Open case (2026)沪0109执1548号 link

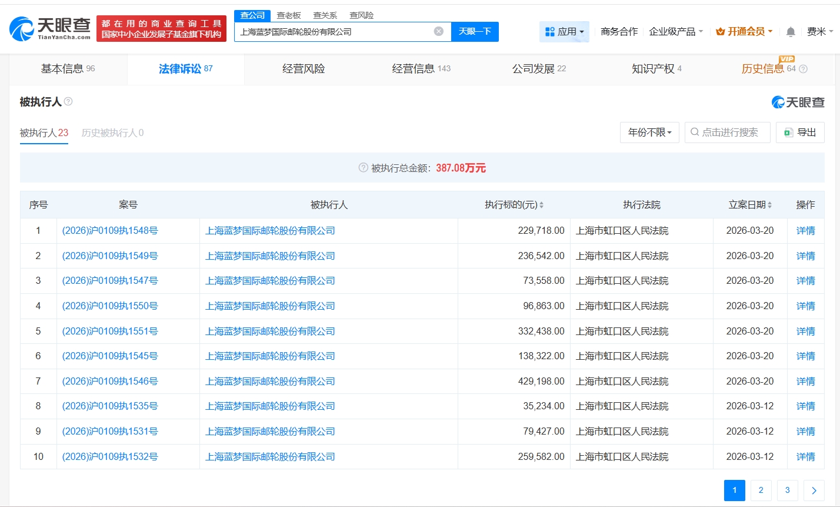click(x=110, y=231)
